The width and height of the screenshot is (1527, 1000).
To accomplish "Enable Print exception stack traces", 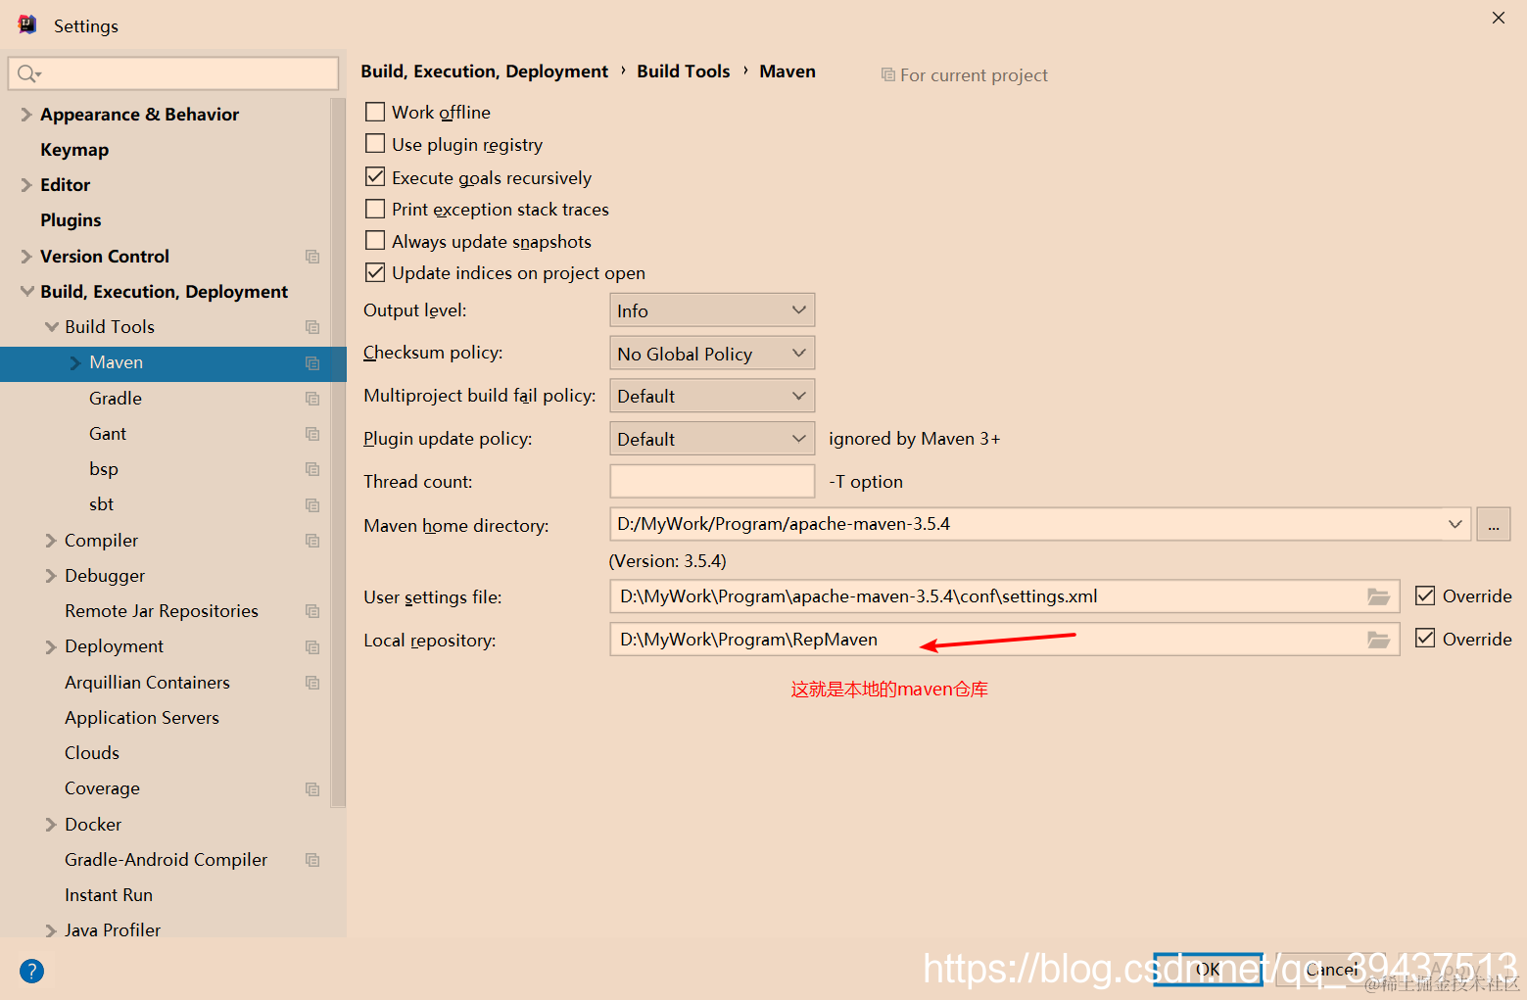I will [x=375, y=209].
